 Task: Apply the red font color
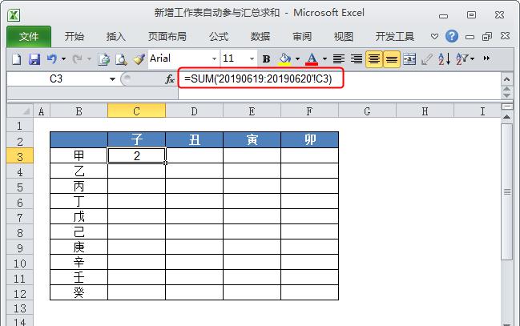coord(312,59)
